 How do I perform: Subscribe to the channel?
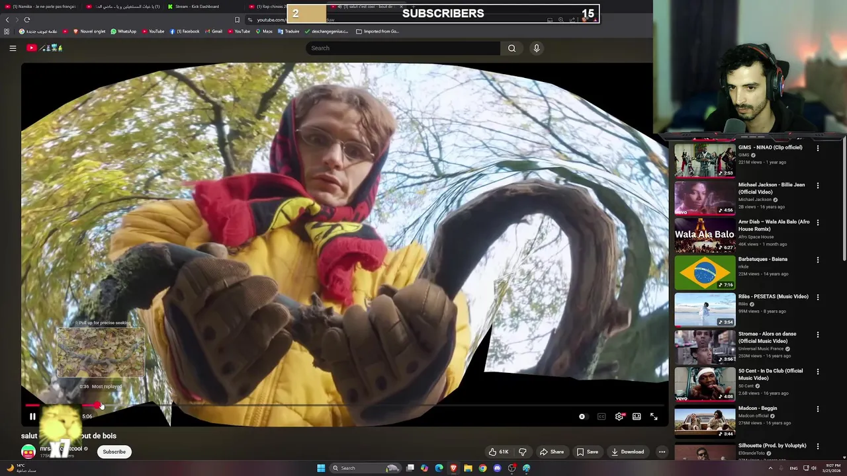click(114, 452)
